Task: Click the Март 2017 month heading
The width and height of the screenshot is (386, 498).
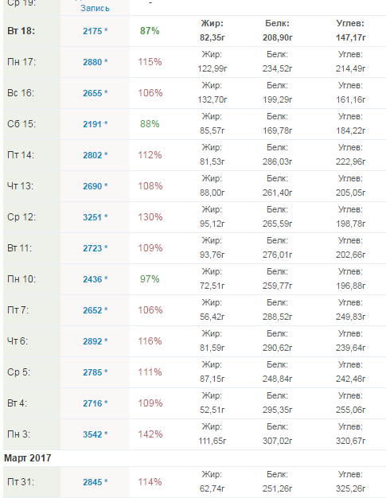Action: (28, 458)
